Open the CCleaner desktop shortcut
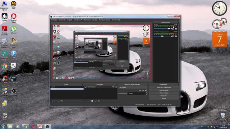 tap(4, 79)
